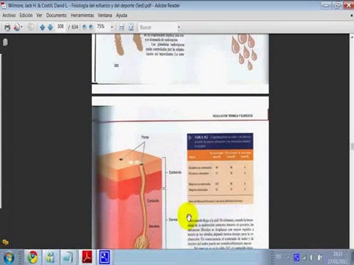
Task: Open the Archivo menu
Action: click(9, 15)
